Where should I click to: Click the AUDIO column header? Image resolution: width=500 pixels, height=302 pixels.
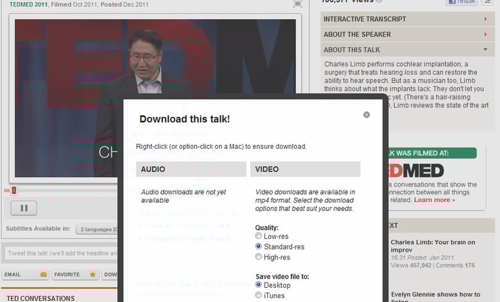point(191,169)
